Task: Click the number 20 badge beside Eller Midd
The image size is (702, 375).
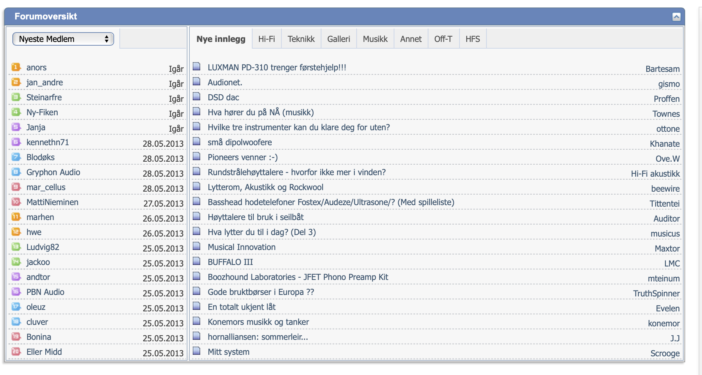Action: (x=16, y=351)
